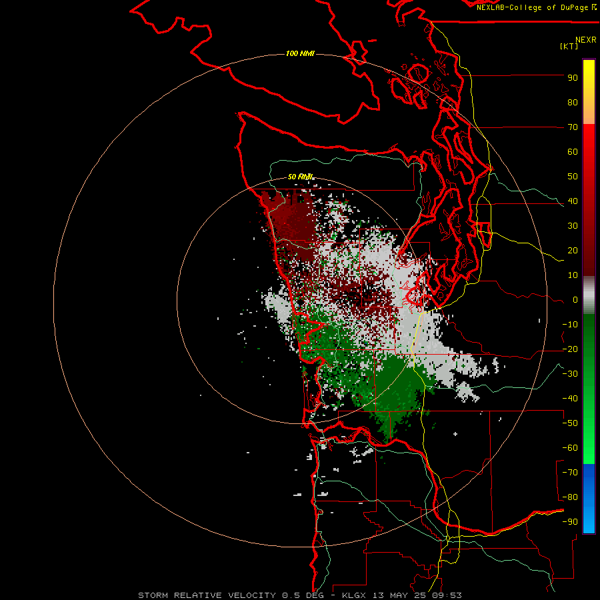Click the "50 NMI" range ring label
Image resolution: width=600 pixels, height=600 pixels.
(301, 177)
